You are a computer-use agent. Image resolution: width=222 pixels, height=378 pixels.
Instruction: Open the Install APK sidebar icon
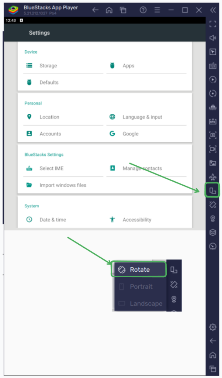[x=212, y=121]
